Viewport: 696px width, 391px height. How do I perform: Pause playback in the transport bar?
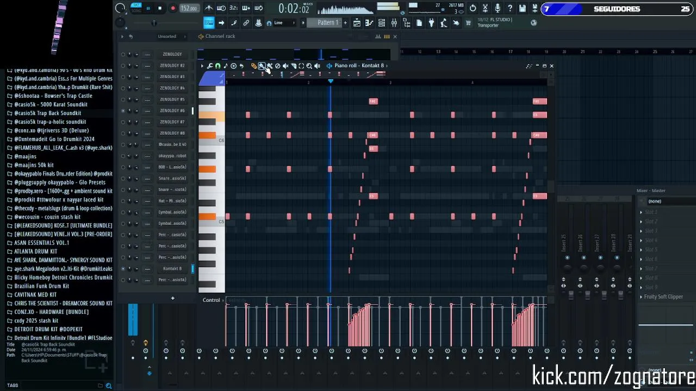[x=148, y=8]
